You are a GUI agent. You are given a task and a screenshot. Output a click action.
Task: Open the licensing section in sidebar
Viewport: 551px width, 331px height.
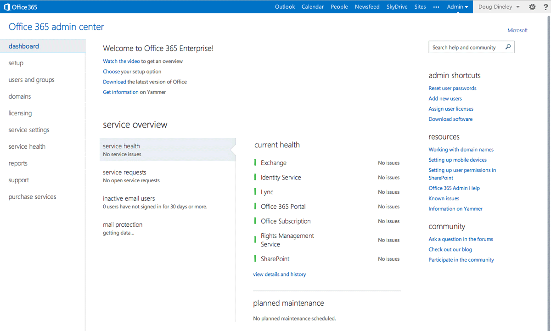[x=20, y=113]
